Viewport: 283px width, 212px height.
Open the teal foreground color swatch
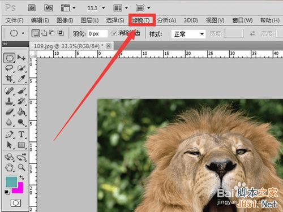(x=11, y=181)
